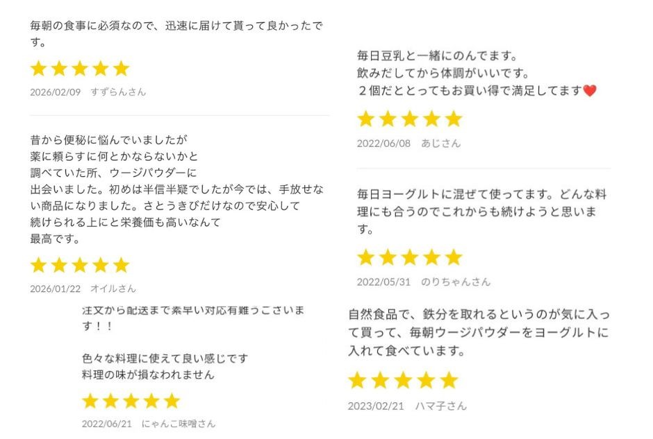Image resolution: width=653 pixels, height=439 pixels.
Task: Click reviewer name すずらんさん
Action: pos(118,92)
